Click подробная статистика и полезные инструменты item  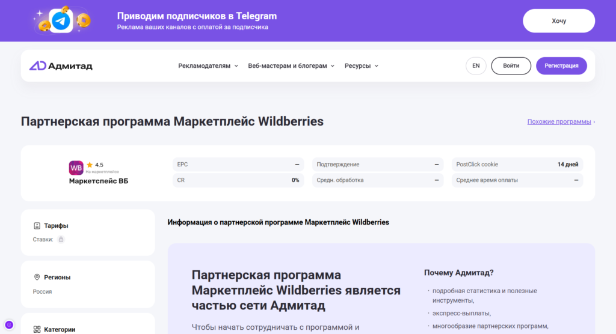485,296
